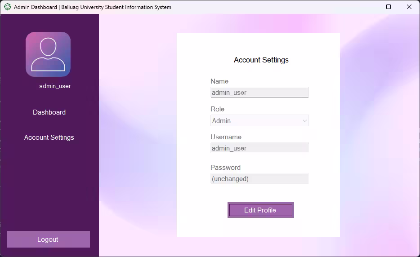The width and height of the screenshot is (420, 257).
Task: Click the Edit Profile button
Action: (261, 210)
